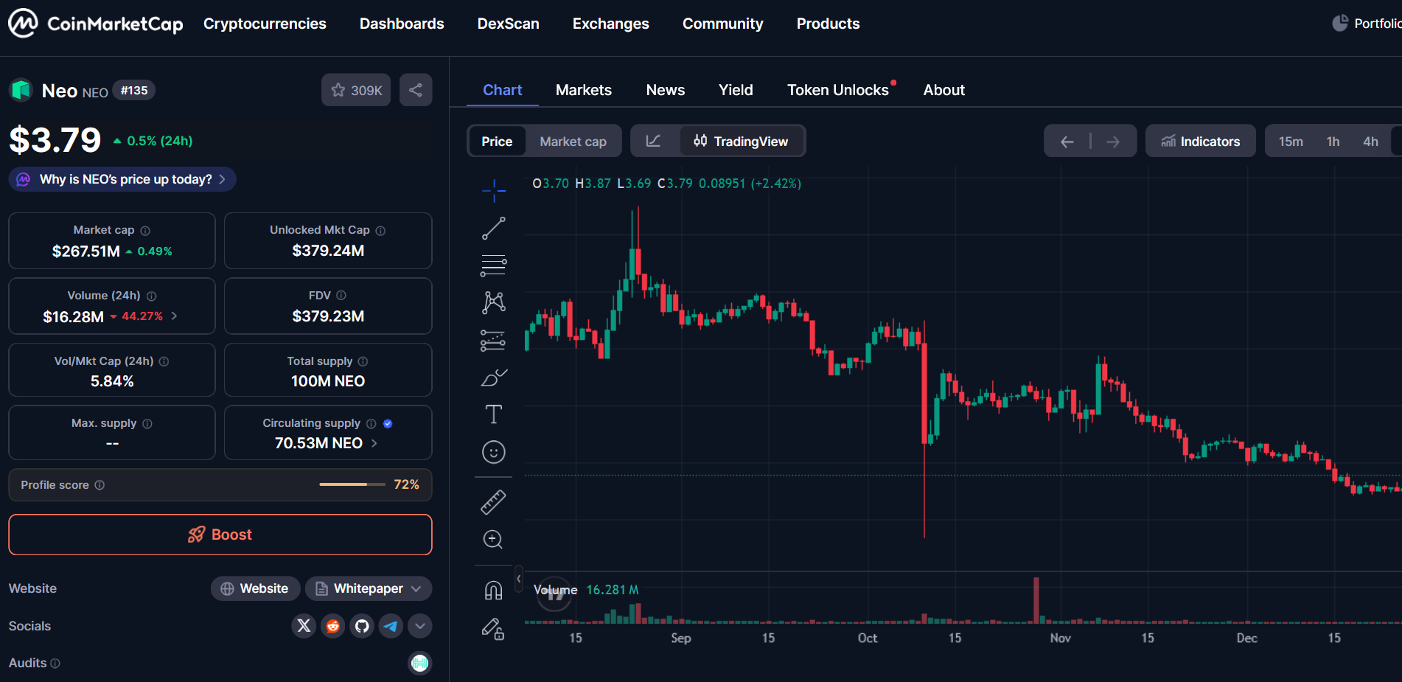Click the Profile score progress bar
The image size is (1402, 682).
pos(352,484)
